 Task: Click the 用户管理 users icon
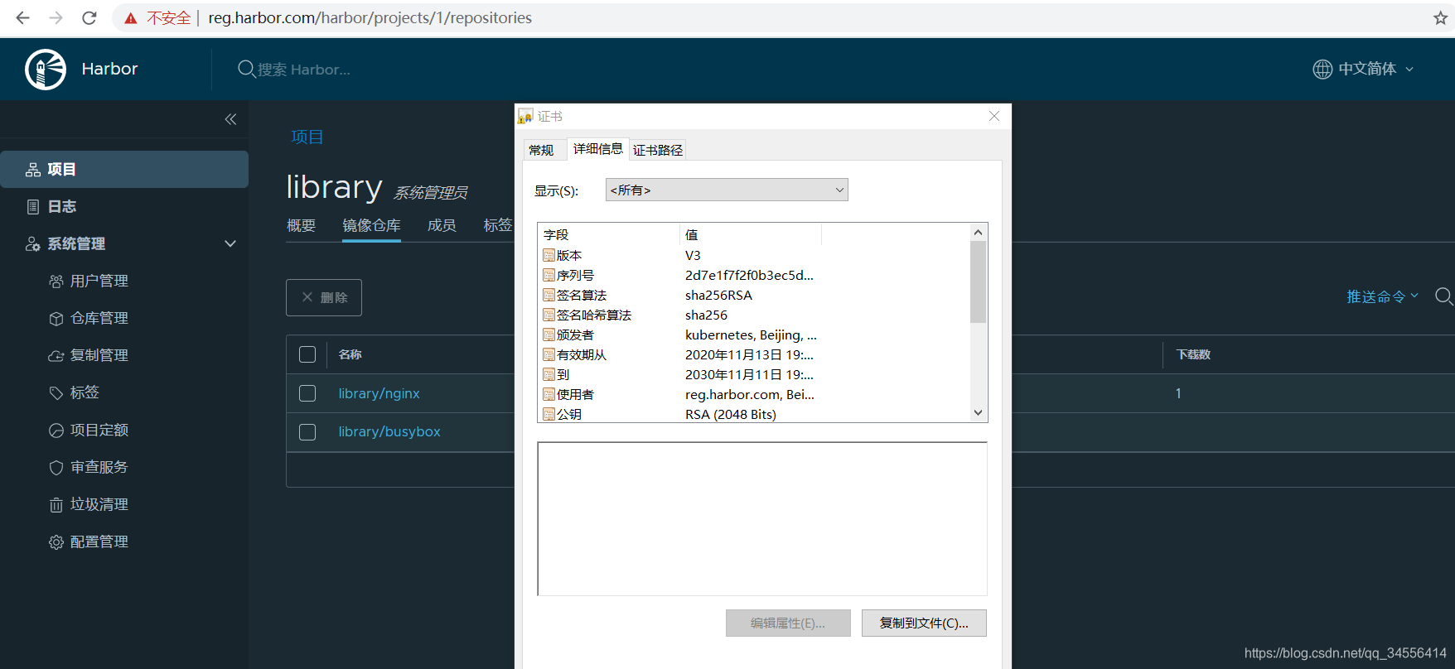(x=56, y=282)
